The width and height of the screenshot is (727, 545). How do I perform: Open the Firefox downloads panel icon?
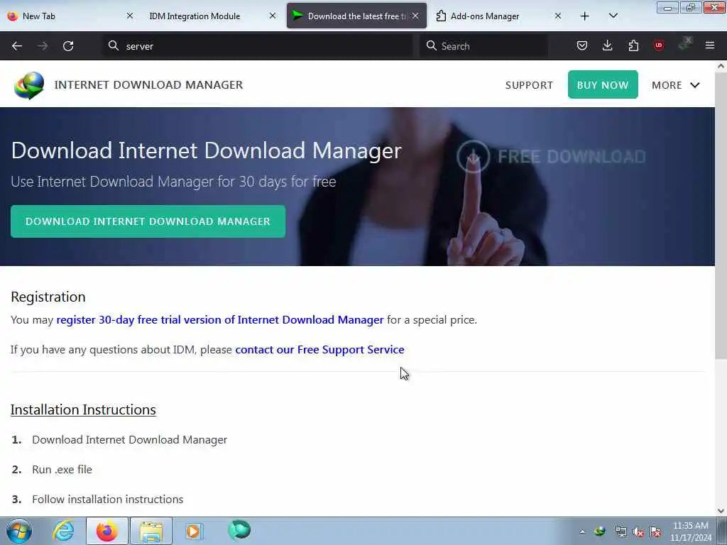pos(608,45)
